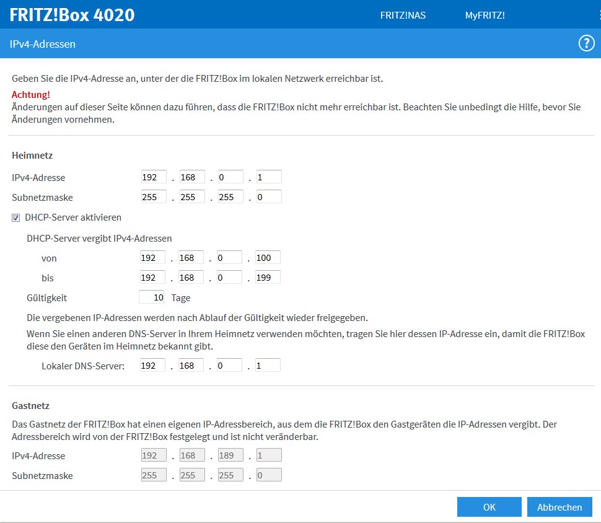
Task: Confirm settings with the OK button
Action: pyautogui.click(x=489, y=507)
